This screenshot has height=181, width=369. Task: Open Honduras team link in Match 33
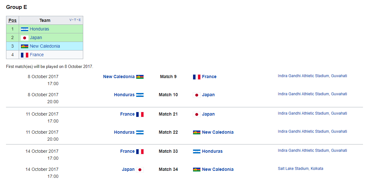pyautogui.click(x=212, y=151)
